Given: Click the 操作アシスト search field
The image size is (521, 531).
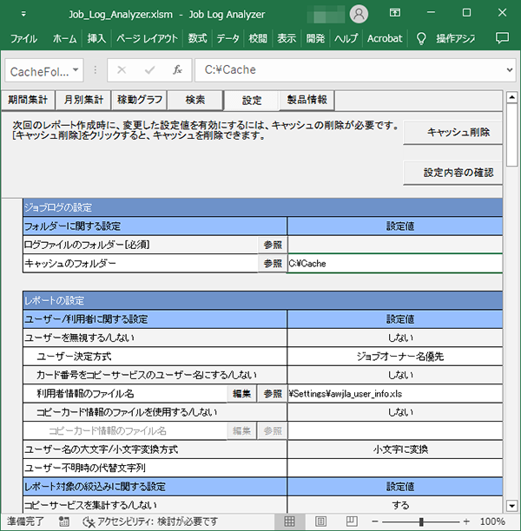Looking at the screenshot, I should point(456,38).
